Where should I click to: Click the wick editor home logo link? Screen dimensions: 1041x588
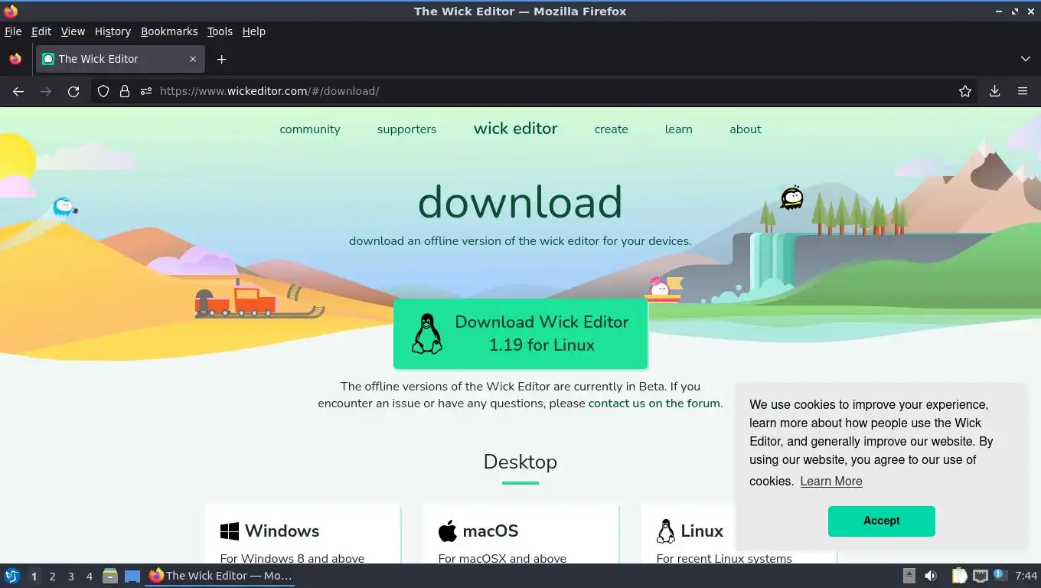coord(515,129)
